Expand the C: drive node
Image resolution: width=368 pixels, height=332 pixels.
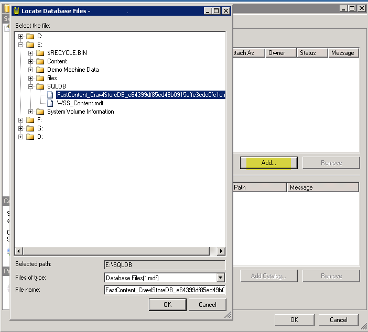point(20,36)
